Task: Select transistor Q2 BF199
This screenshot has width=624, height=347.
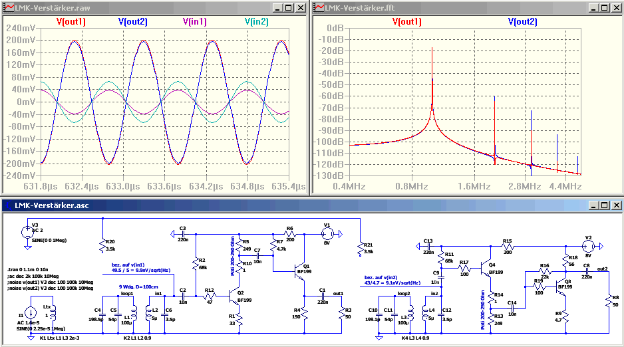Action: 234,296
